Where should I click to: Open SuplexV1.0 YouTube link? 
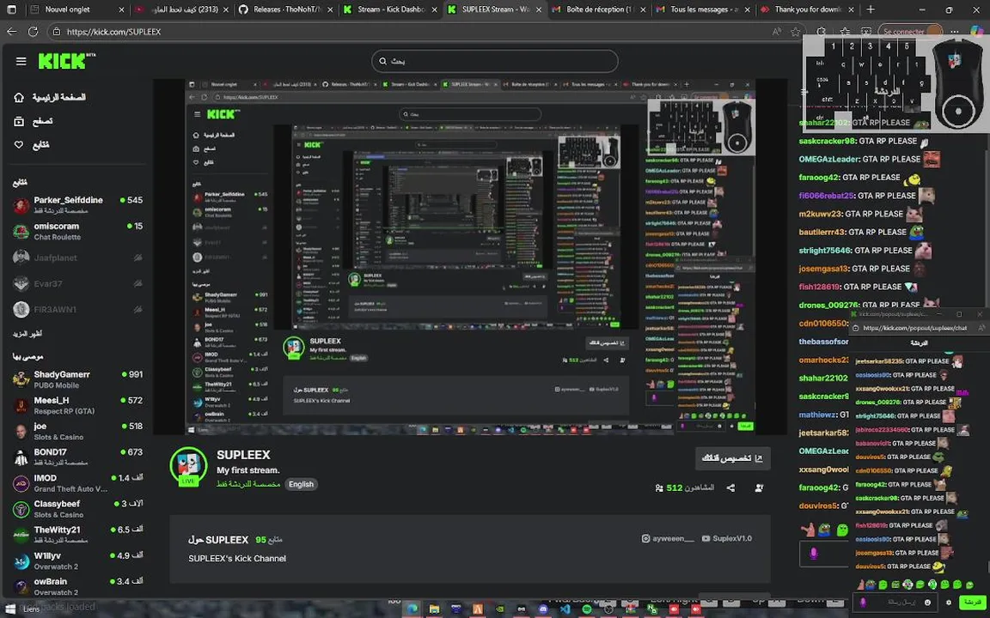point(727,538)
